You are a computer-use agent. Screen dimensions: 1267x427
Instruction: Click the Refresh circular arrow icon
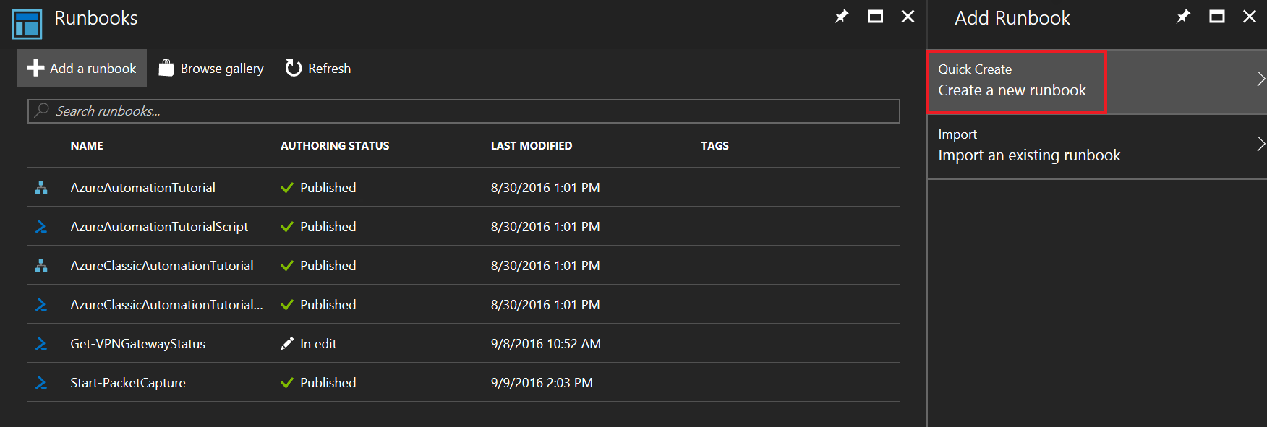click(293, 68)
